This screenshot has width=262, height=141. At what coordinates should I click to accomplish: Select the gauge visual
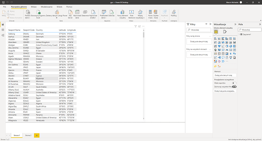(x=227, y=50)
